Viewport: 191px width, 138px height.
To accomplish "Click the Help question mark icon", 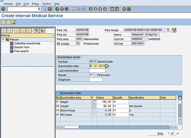I will click(124, 9).
